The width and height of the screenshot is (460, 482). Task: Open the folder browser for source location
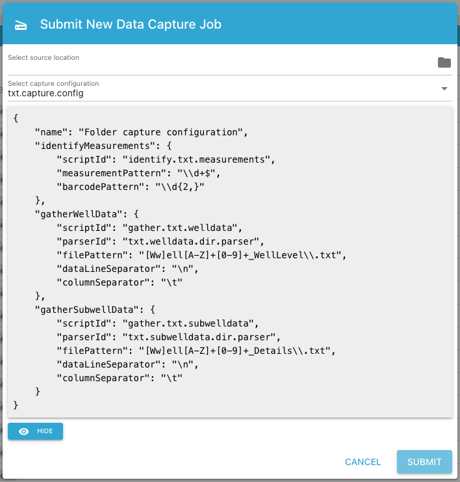[444, 62]
